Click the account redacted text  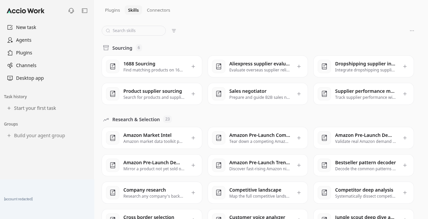18,199
